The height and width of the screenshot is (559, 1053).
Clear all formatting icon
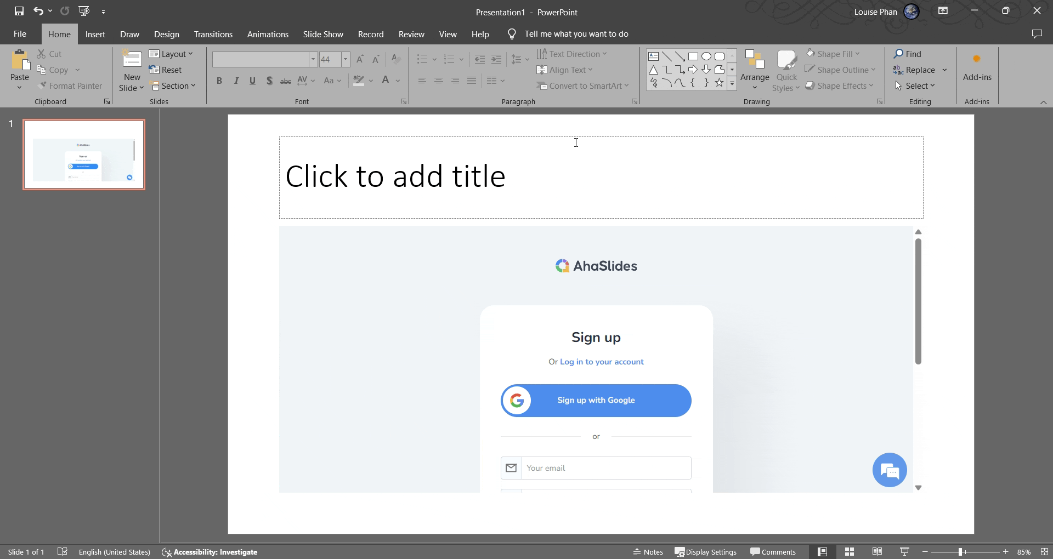[x=395, y=59]
